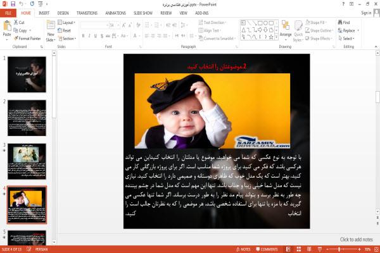Toggle Italic formatting
Screen dimensions: 380x253
tap(89, 36)
